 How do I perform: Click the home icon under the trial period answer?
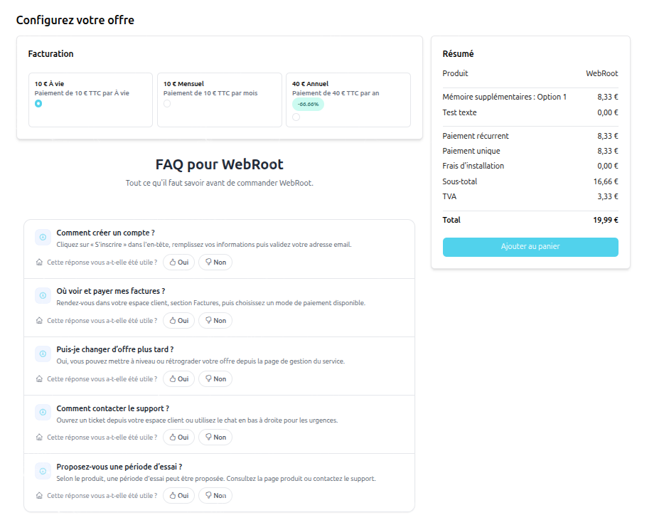pos(39,496)
